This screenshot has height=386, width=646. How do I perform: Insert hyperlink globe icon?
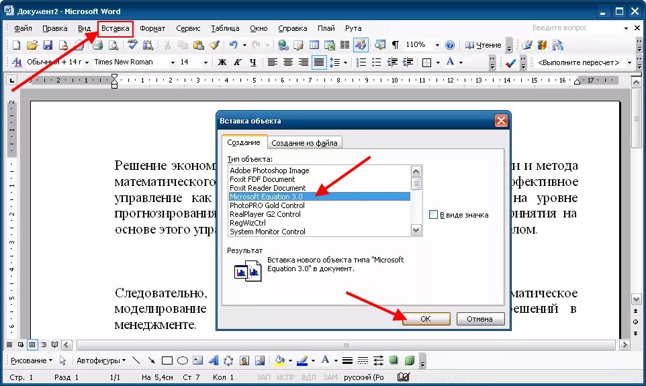[283, 45]
